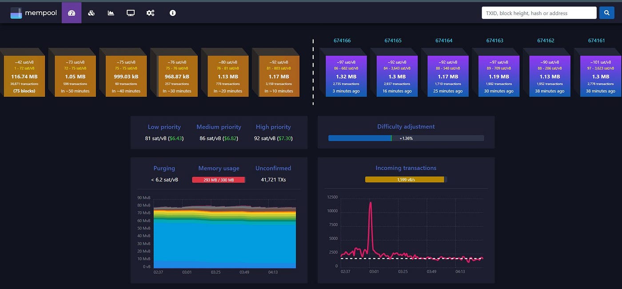Image resolution: width=622 pixels, height=289 pixels.
Task: Open mempool block arriving in ~20 minutes
Action: (x=228, y=76)
